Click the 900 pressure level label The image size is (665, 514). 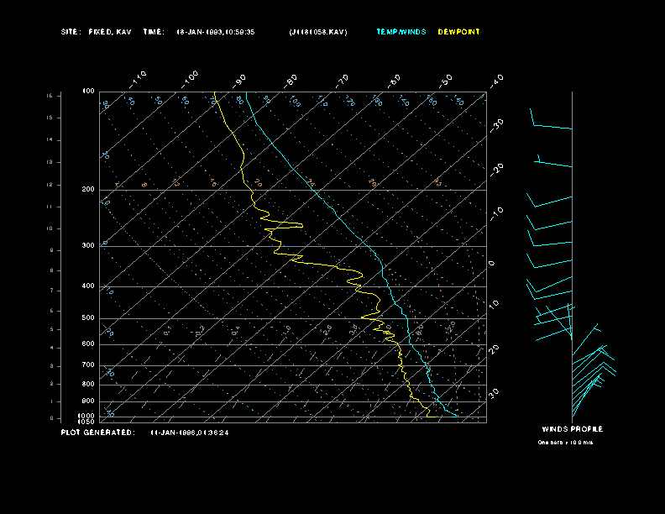point(88,401)
